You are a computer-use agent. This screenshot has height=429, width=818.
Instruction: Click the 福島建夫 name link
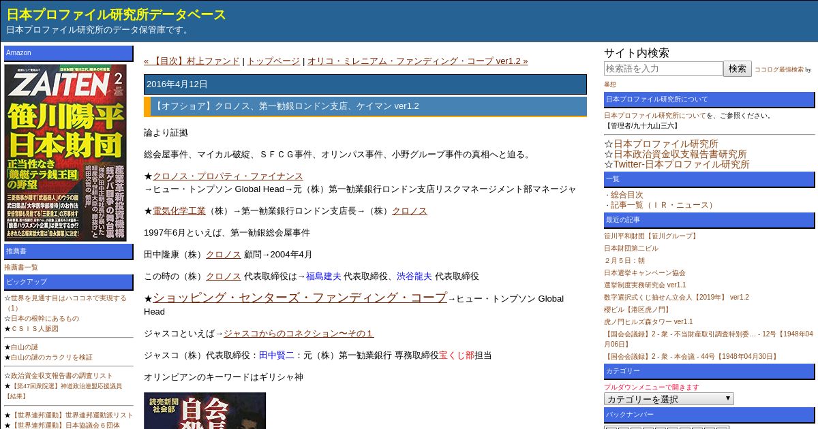tap(324, 276)
